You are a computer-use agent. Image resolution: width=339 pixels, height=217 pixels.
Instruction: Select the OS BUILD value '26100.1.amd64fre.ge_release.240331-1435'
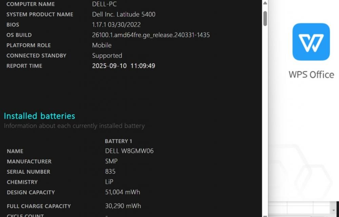coord(151,35)
